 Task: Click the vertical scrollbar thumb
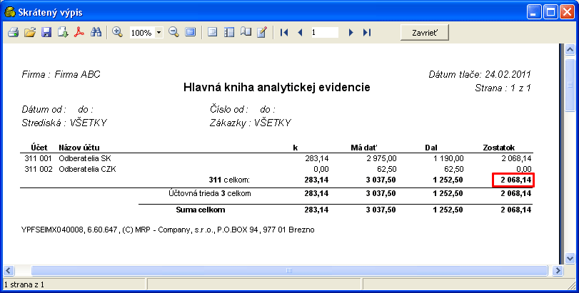570,85
